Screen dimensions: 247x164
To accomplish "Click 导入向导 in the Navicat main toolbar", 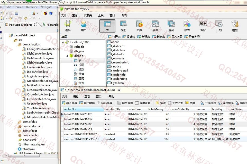I will tap(175, 37).
